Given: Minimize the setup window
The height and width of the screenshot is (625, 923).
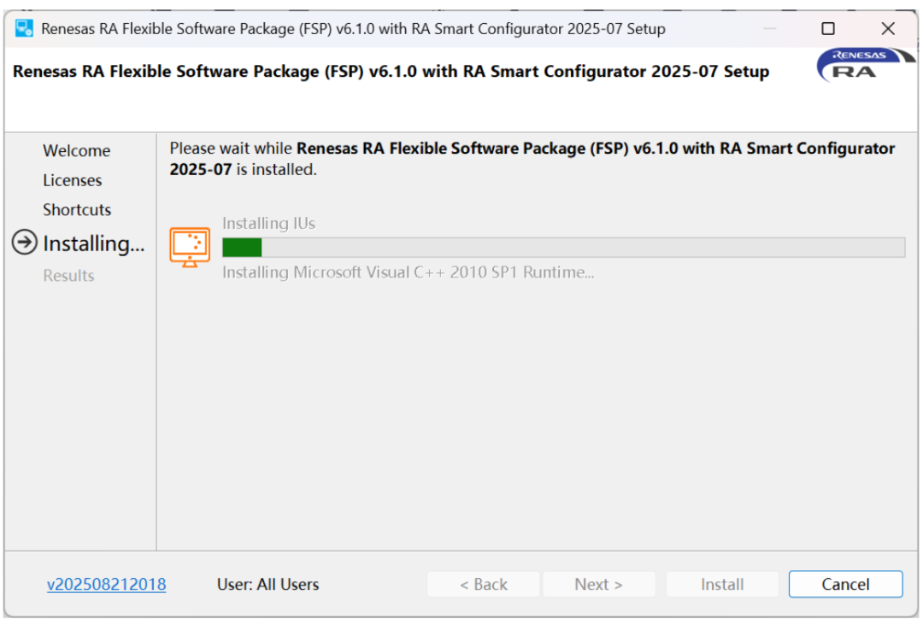Looking at the screenshot, I should click(769, 28).
